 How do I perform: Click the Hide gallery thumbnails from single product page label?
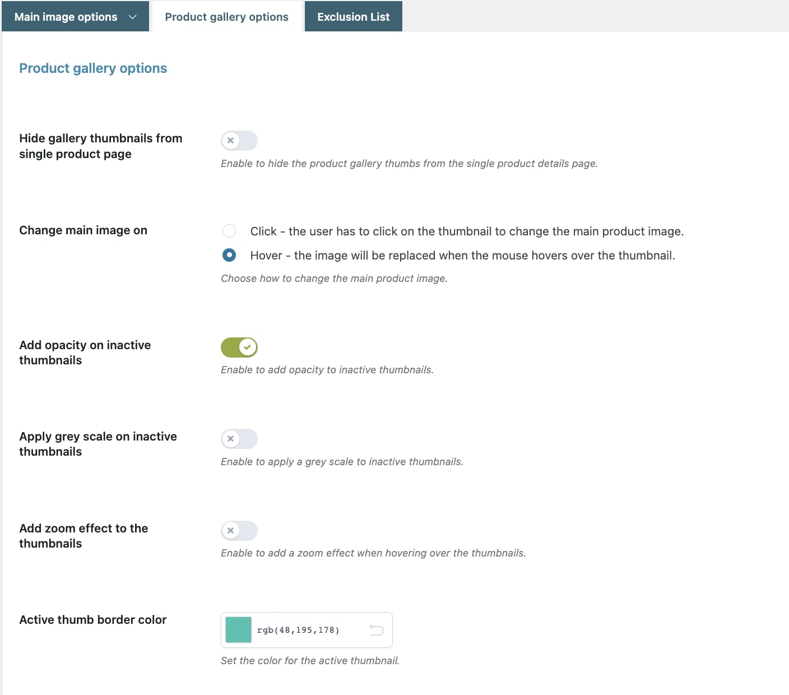[101, 146]
